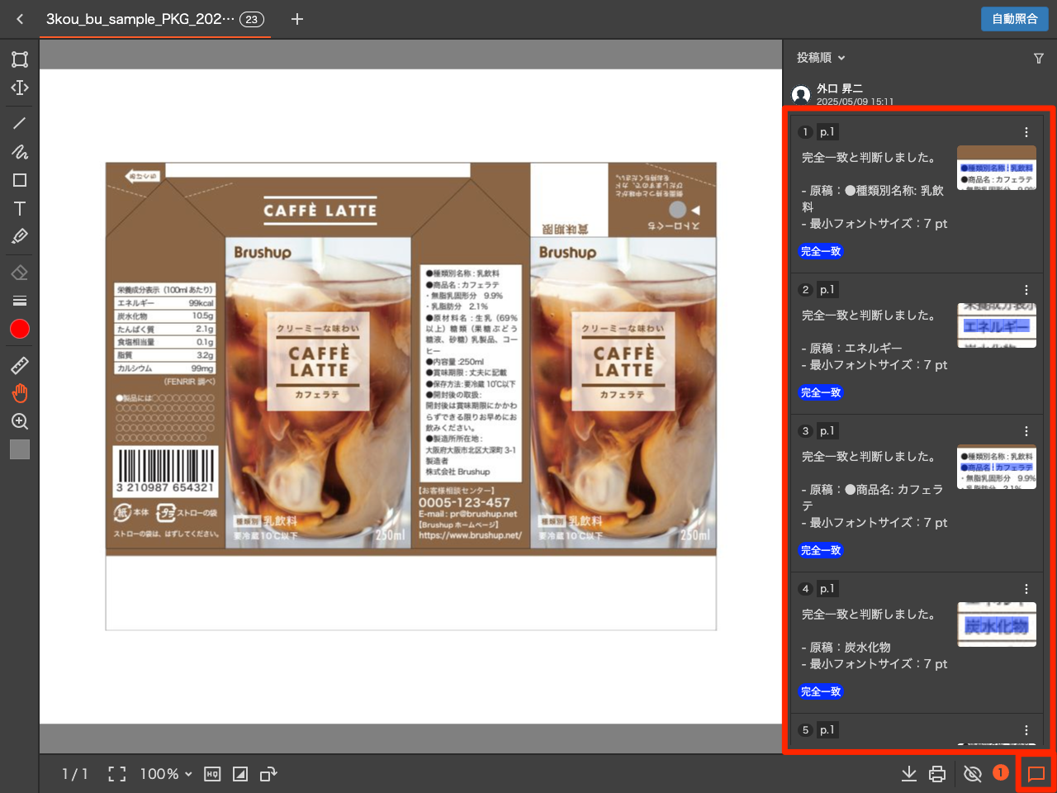This screenshot has height=793, width=1057.
Task: Open the options menu for comment 3
Action: tap(1026, 431)
